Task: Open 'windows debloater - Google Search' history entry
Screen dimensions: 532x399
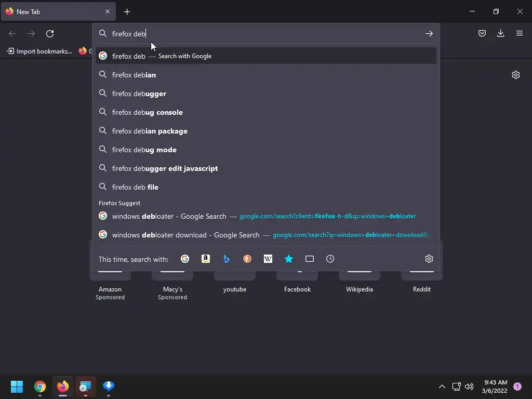Action: [x=266, y=216]
